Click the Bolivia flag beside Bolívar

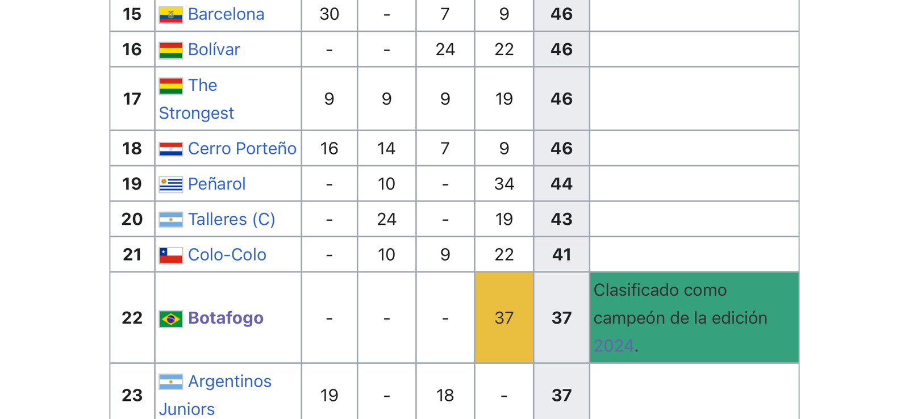click(x=170, y=50)
